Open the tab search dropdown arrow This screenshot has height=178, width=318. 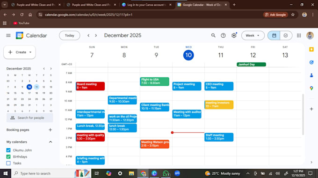5,5
